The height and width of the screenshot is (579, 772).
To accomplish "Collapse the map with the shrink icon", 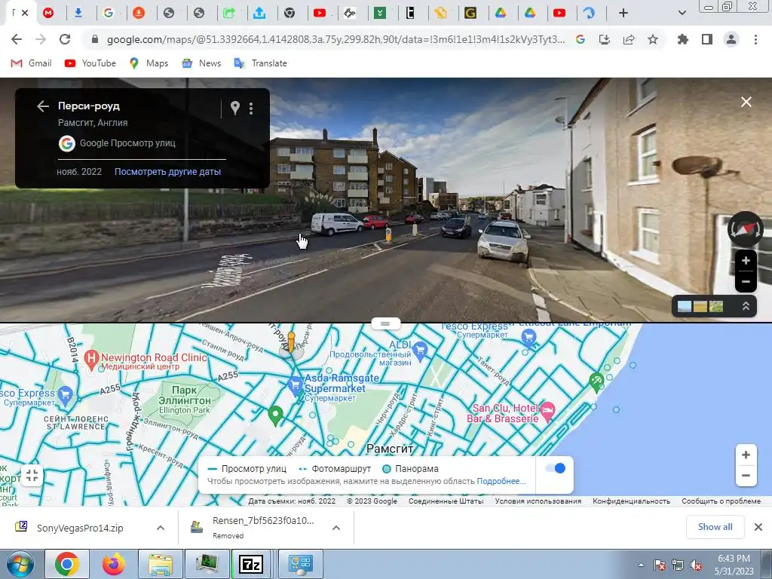I will [x=32, y=476].
